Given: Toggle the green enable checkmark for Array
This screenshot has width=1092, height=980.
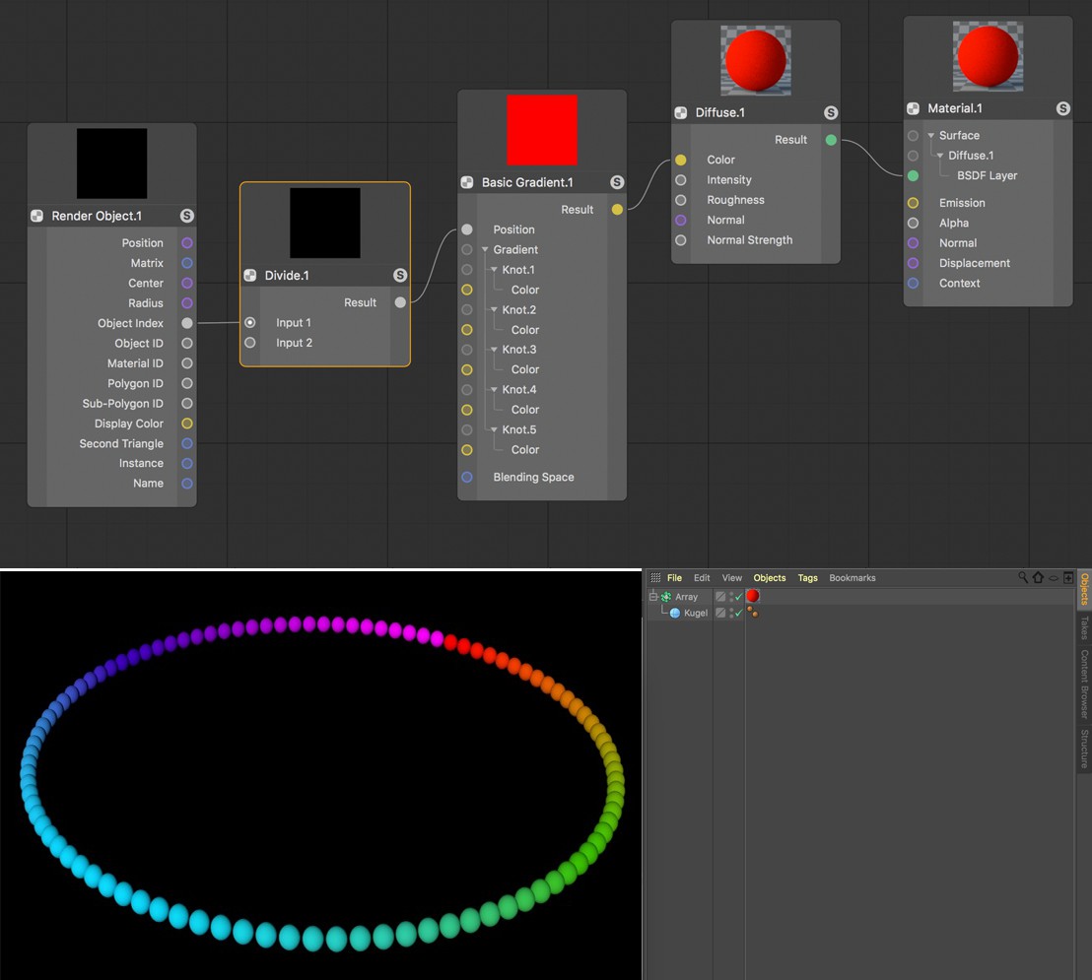Looking at the screenshot, I should (739, 597).
